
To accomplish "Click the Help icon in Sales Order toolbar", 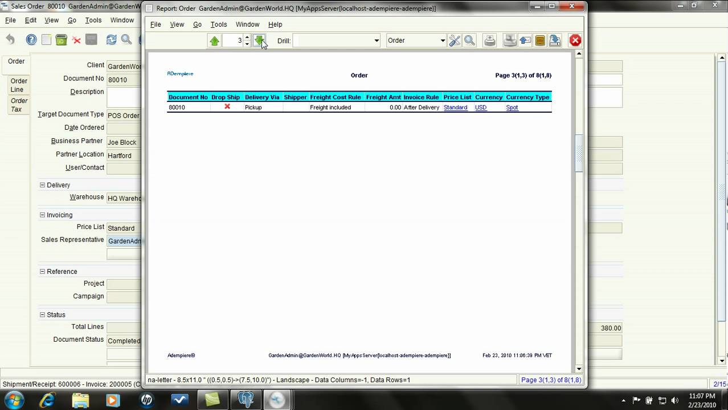I will point(31,39).
